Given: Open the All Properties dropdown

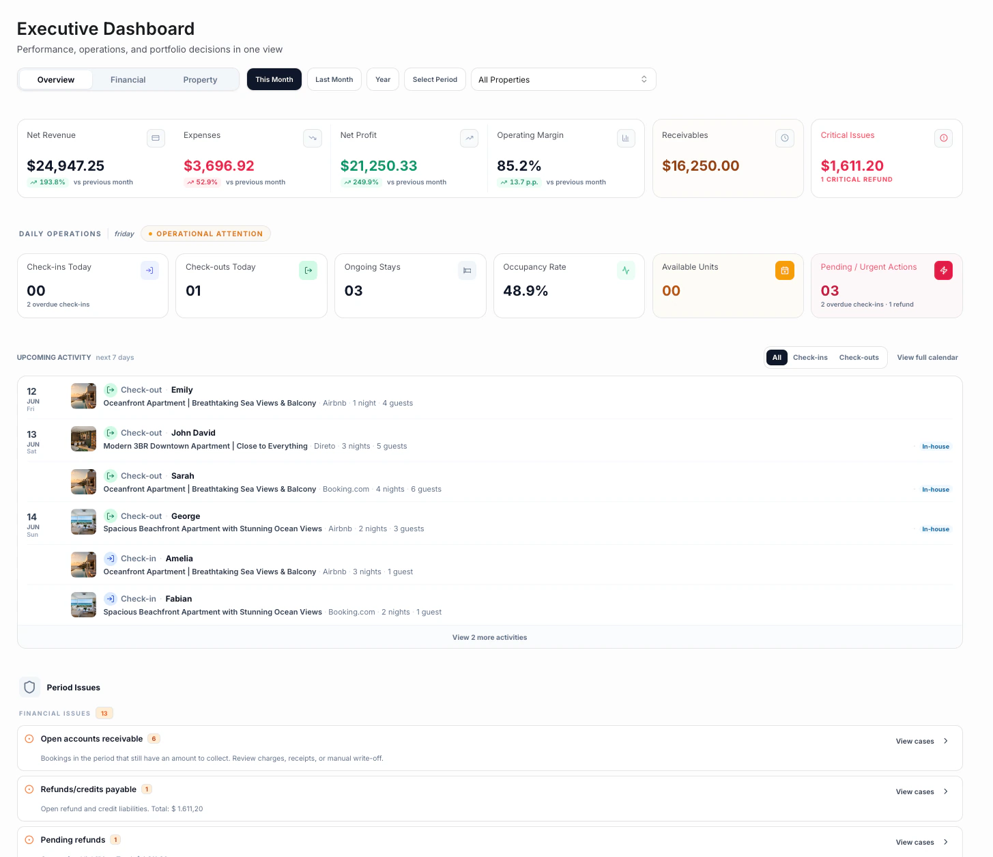Looking at the screenshot, I should (564, 79).
